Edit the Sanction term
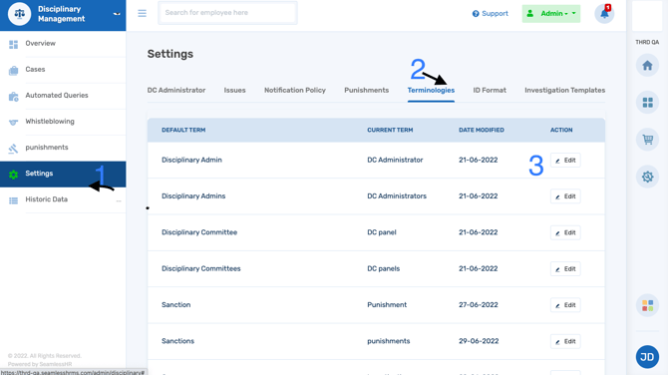Viewport: 668px width, 375px height. click(x=565, y=305)
